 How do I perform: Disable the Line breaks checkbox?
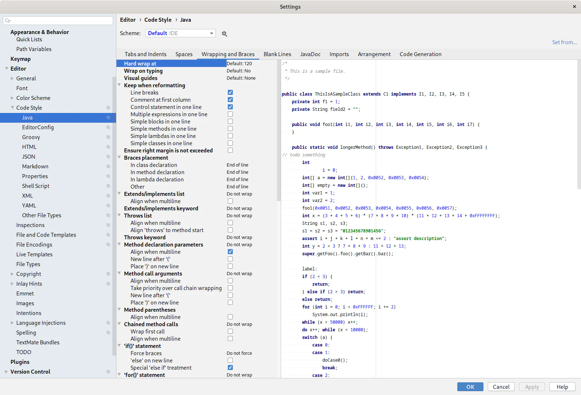[230, 93]
